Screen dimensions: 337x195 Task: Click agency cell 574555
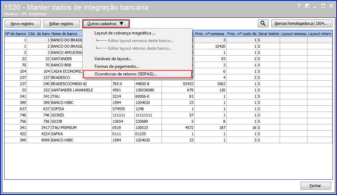(x=123, y=109)
